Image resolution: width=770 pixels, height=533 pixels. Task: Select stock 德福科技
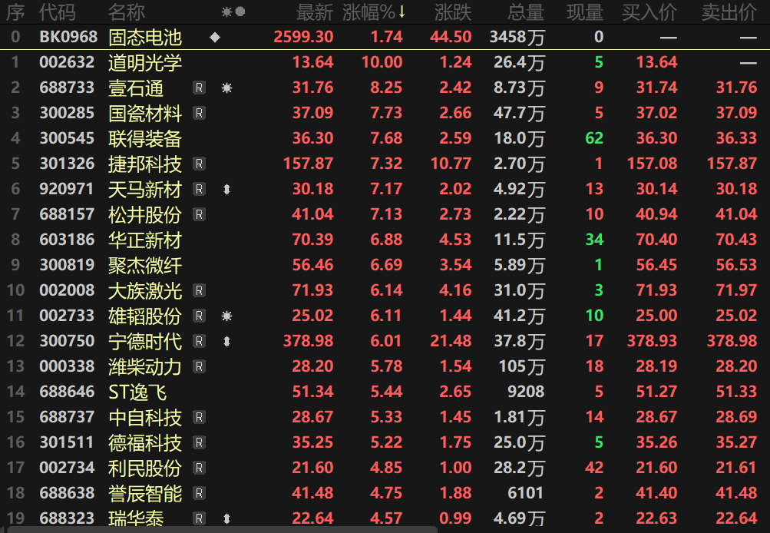coord(145,442)
